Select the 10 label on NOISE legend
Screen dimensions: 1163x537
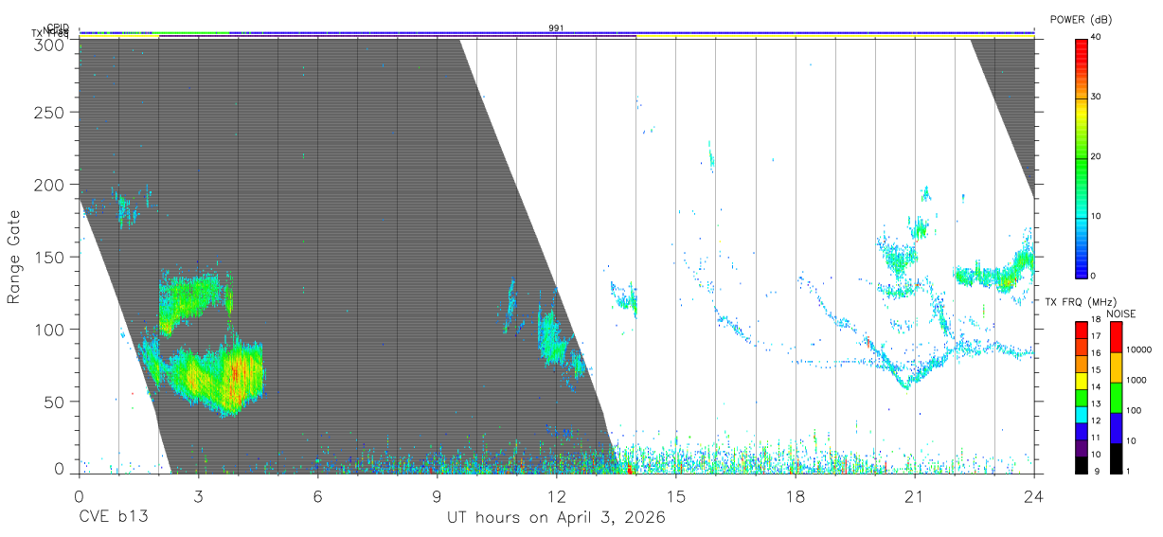tap(1132, 440)
